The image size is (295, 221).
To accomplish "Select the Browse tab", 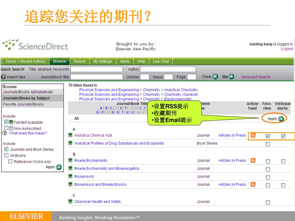I will (59, 61).
